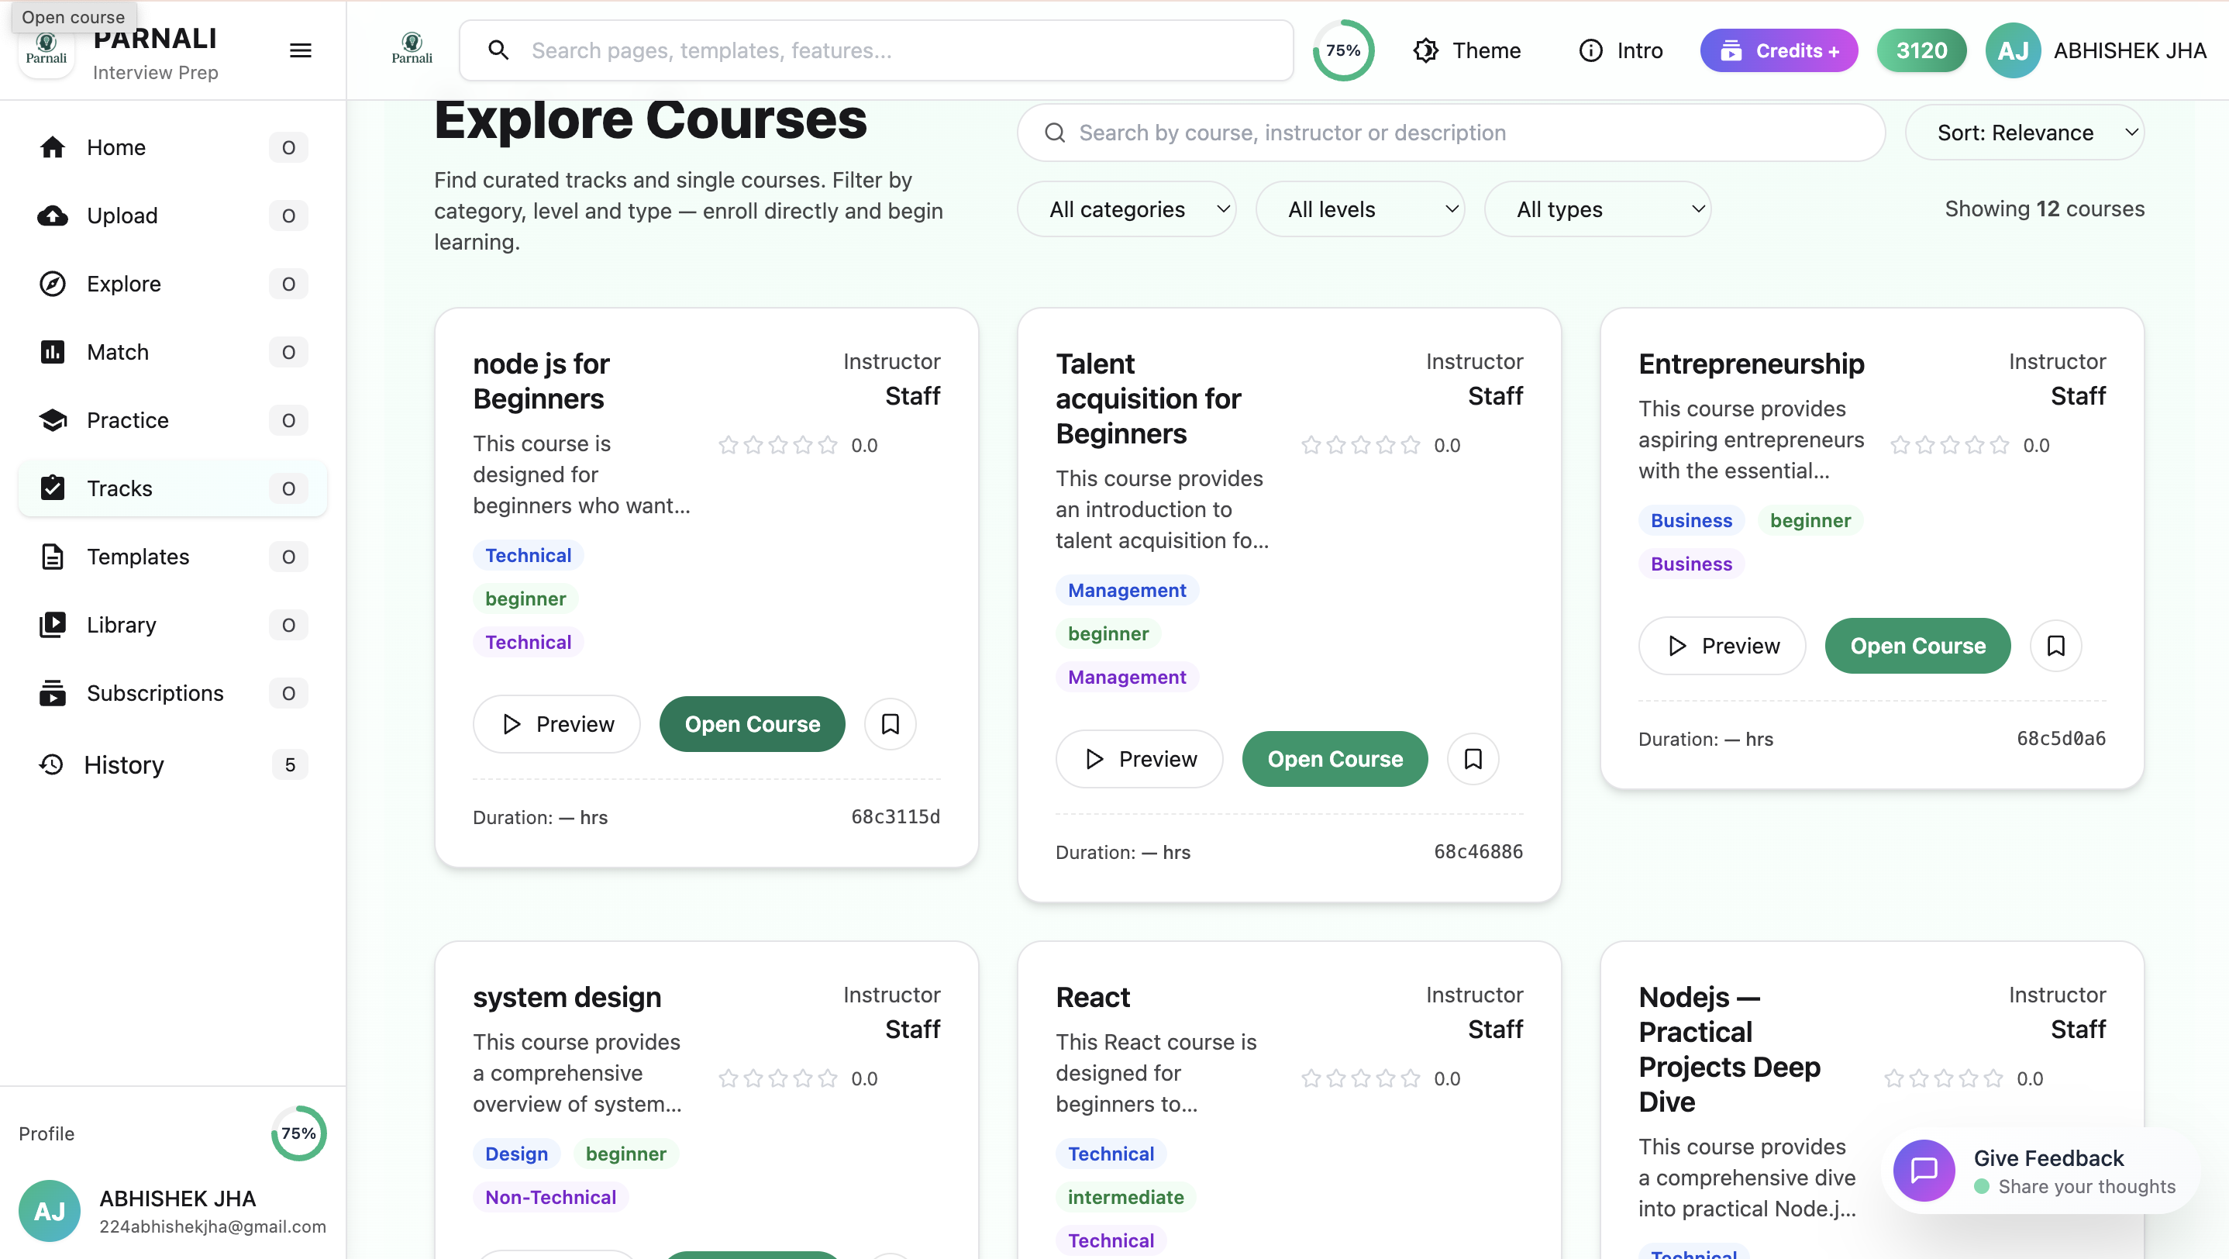Click the 75% profile ring in sidebar
The width and height of the screenshot is (2229, 1259).
298,1133
